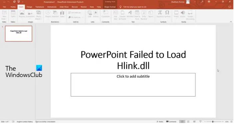Viewport: 234px width, 124px height.
Task: Insert Audio into the slide
Action: click(183, 14)
